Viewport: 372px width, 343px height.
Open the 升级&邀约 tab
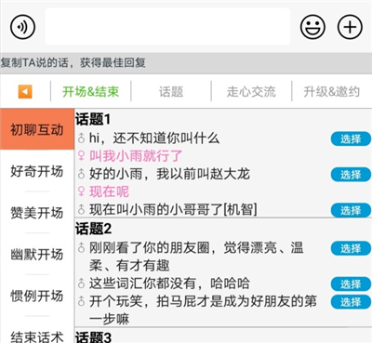click(x=331, y=92)
